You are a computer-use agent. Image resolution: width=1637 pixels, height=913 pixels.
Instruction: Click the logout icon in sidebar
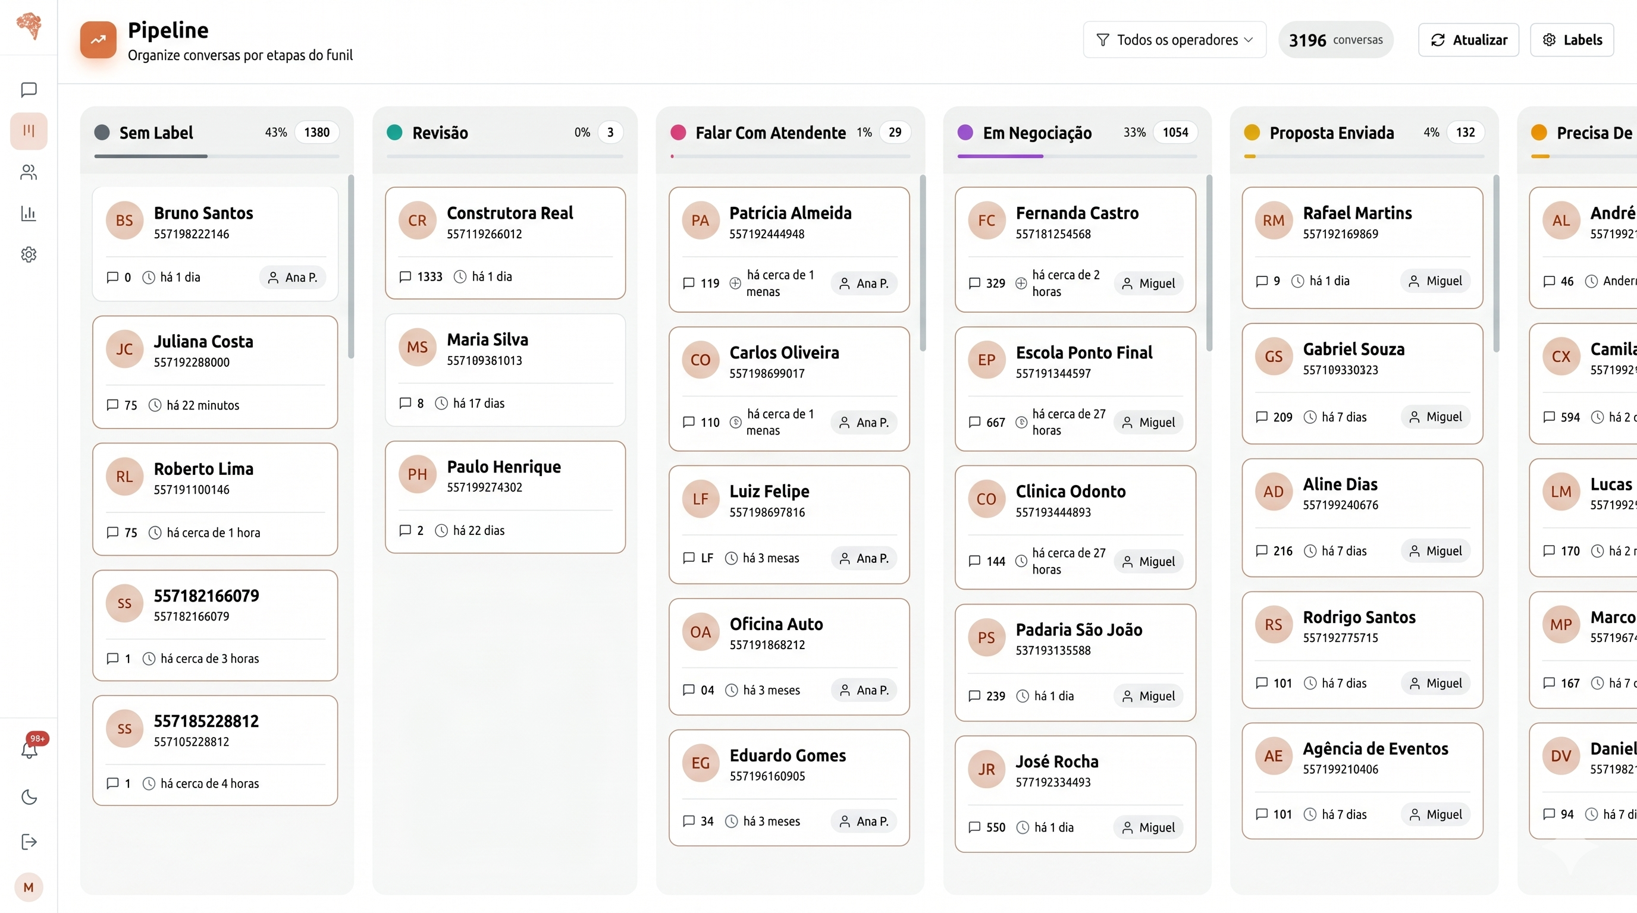(x=29, y=842)
